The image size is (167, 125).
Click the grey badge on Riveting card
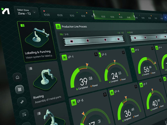pos(30,69)
